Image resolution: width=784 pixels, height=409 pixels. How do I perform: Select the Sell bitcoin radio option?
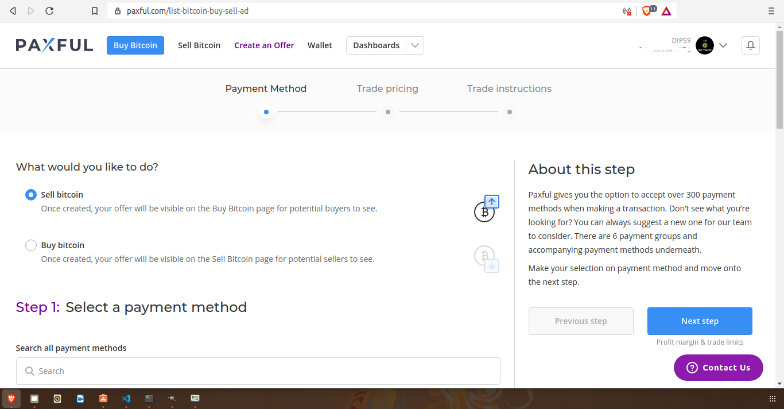point(31,195)
